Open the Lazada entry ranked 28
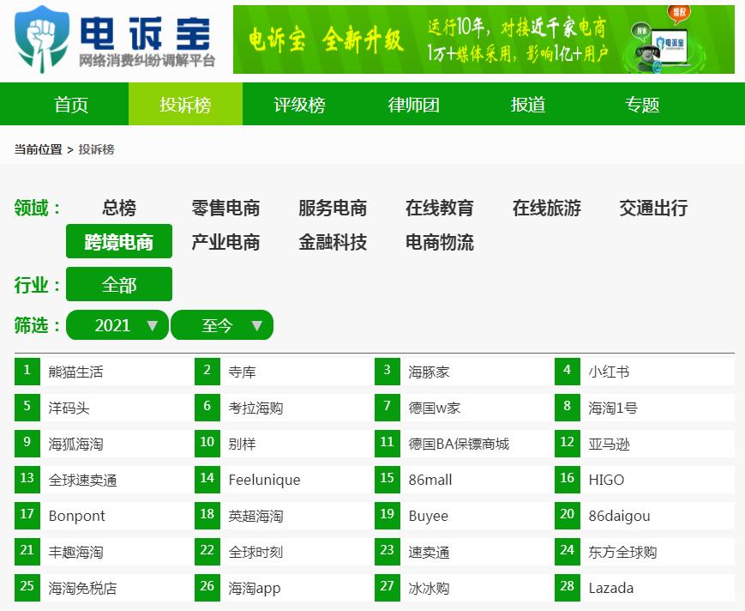Image resolution: width=745 pixels, height=611 pixels. click(x=610, y=588)
